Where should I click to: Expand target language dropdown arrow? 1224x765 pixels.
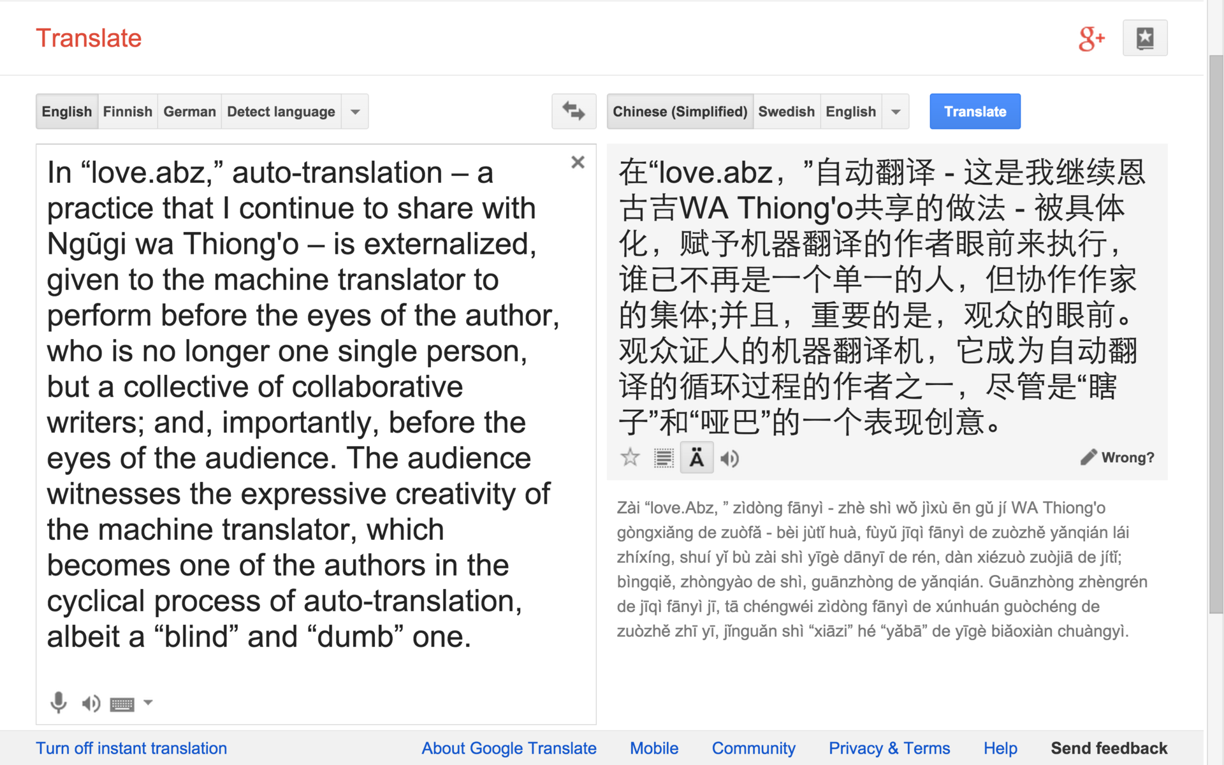coord(896,112)
